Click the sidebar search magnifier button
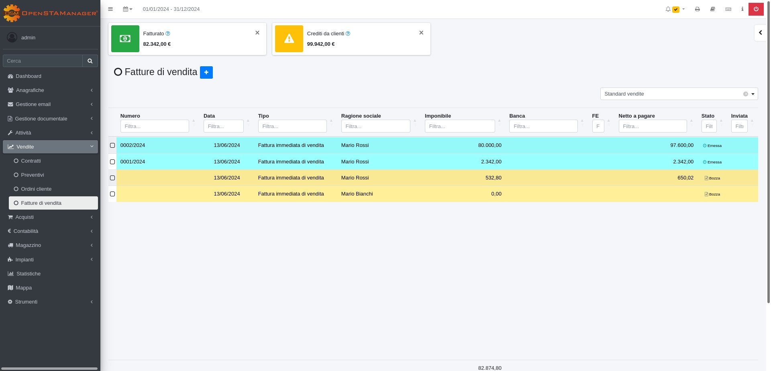Image resolution: width=771 pixels, height=371 pixels. (90, 61)
